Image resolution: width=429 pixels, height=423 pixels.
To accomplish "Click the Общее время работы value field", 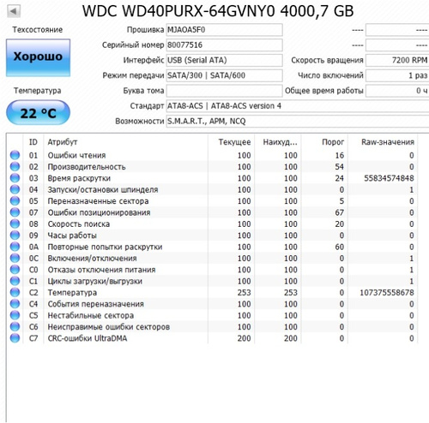I will pyautogui.click(x=397, y=91).
